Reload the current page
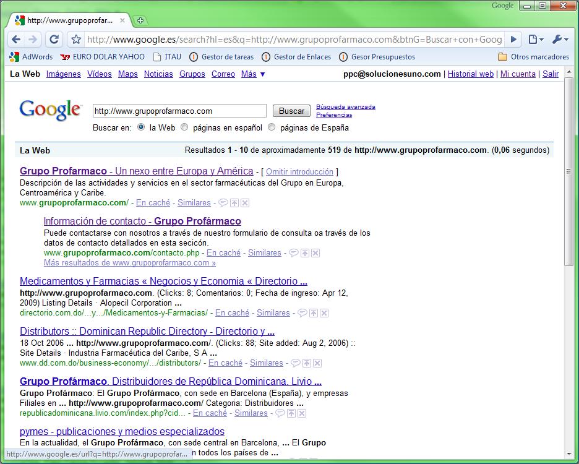Screen dimensions: 579x464 click(54, 39)
